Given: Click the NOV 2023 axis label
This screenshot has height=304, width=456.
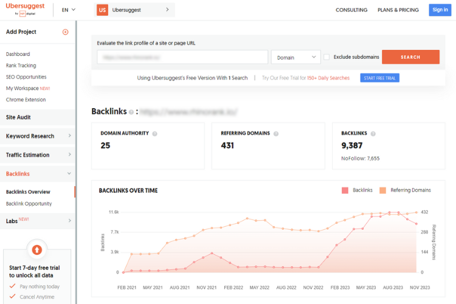Looking at the screenshot, I should tap(420, 288).
